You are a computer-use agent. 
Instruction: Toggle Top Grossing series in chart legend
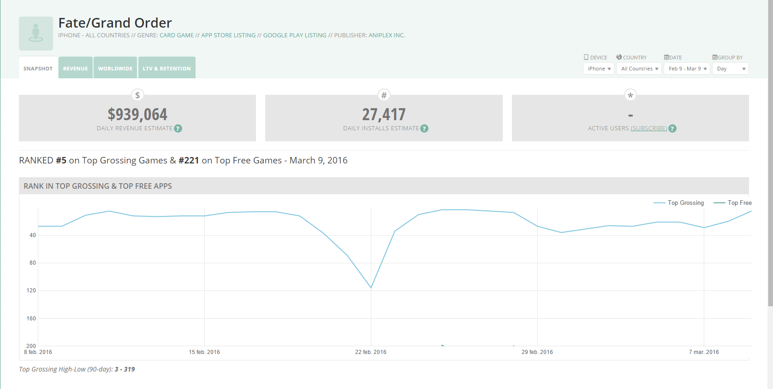tap(679, 203)
